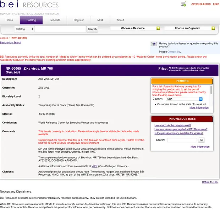Focus the catalog search text field

(60, 29)
